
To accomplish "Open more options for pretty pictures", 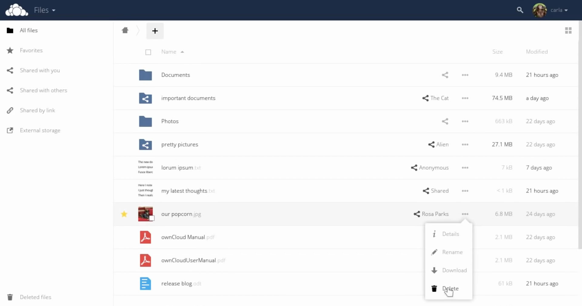I will coord(465,145).
